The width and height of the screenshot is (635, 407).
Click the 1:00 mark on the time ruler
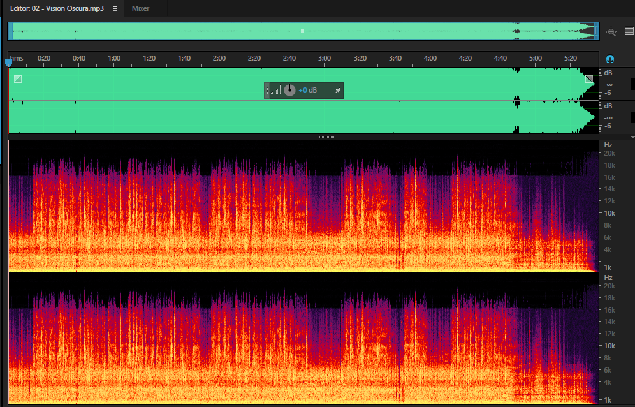114,59
